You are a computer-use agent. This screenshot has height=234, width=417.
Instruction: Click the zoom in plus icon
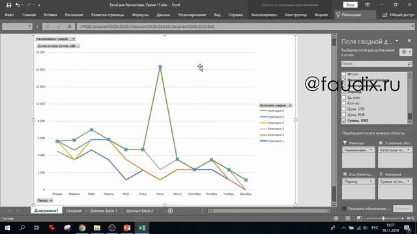402,218
